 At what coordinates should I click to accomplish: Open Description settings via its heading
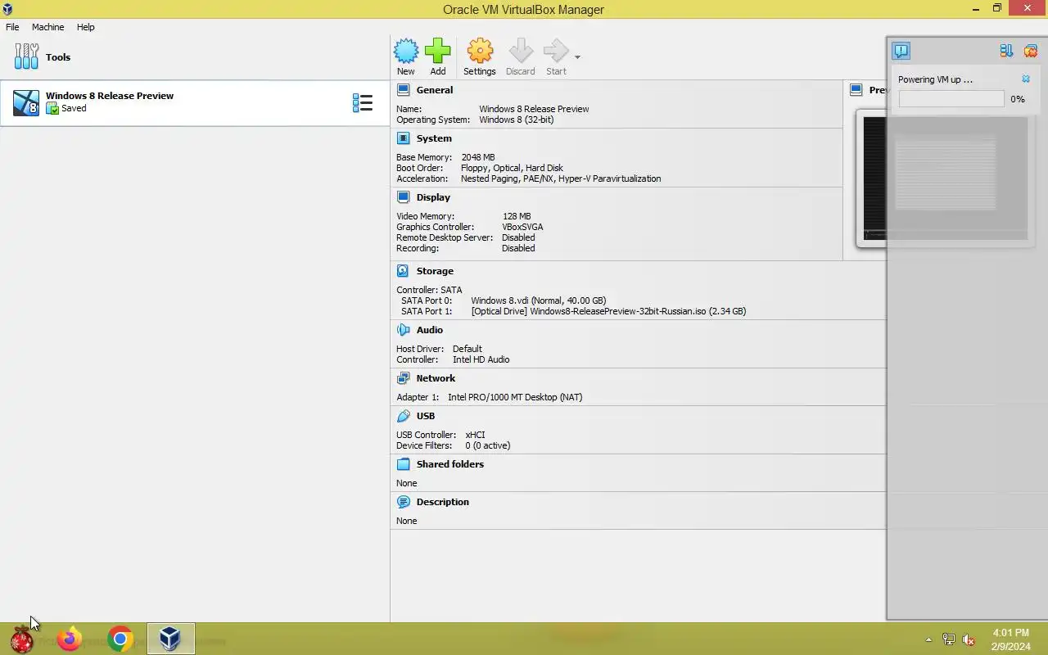coord(443,502)
